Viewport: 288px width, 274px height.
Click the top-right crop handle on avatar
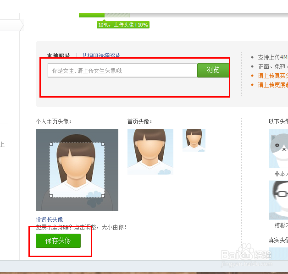pos(103,144)
